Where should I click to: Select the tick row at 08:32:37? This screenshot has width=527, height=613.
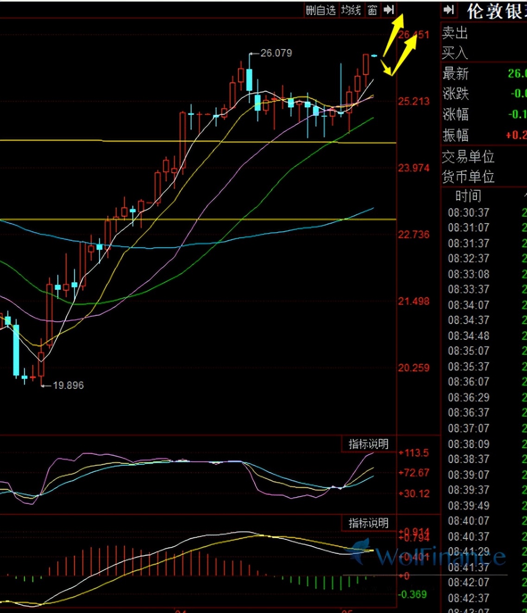click(486, 258)
